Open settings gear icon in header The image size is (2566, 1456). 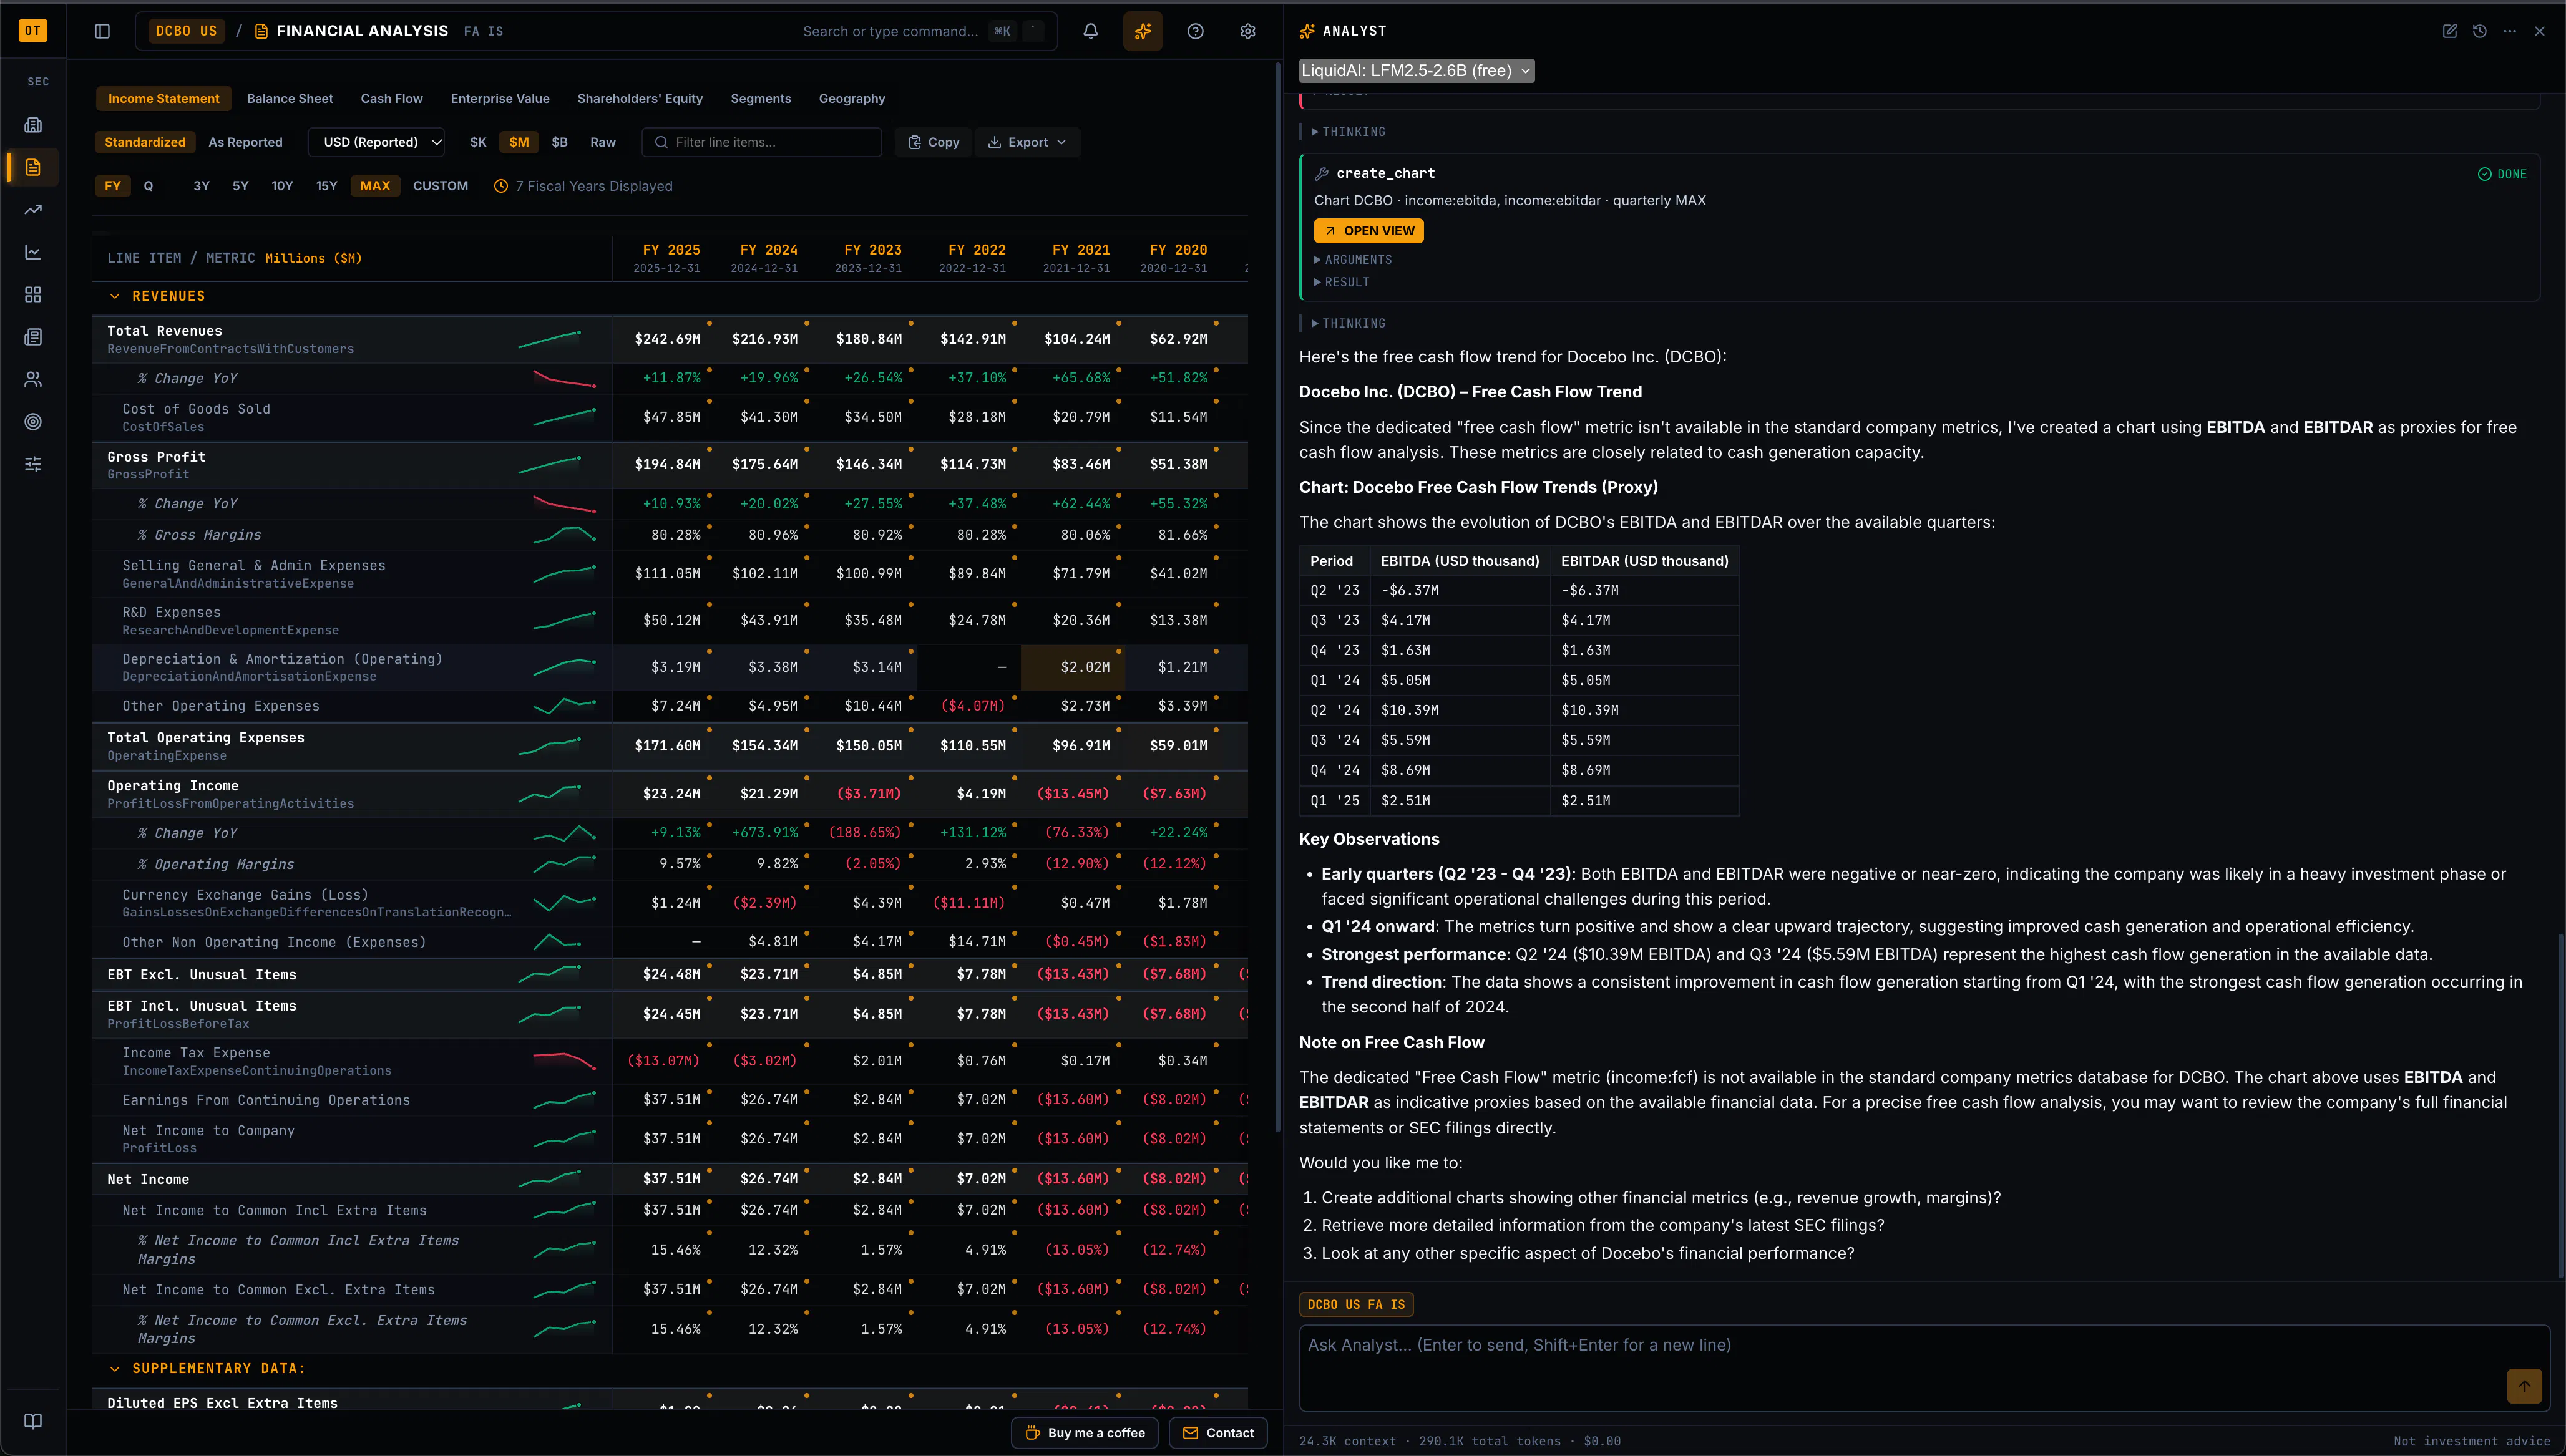[x=1248, y=31]
